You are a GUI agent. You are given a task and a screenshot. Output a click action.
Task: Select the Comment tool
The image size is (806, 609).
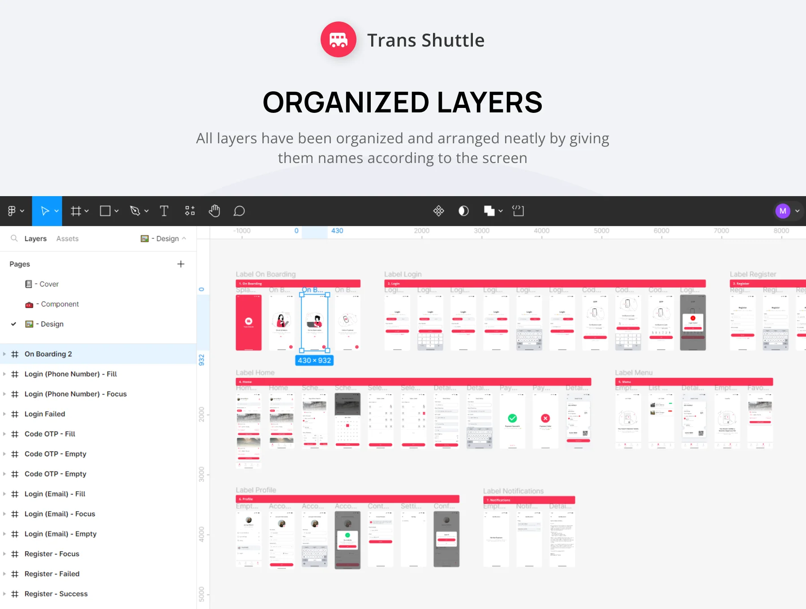tap(239, 211)
